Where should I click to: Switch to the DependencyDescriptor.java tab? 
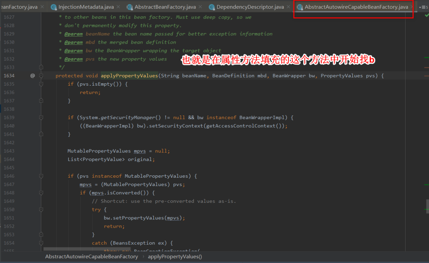point(250,7)
